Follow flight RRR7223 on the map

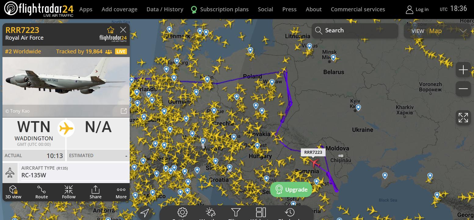[x=69, y=192]
